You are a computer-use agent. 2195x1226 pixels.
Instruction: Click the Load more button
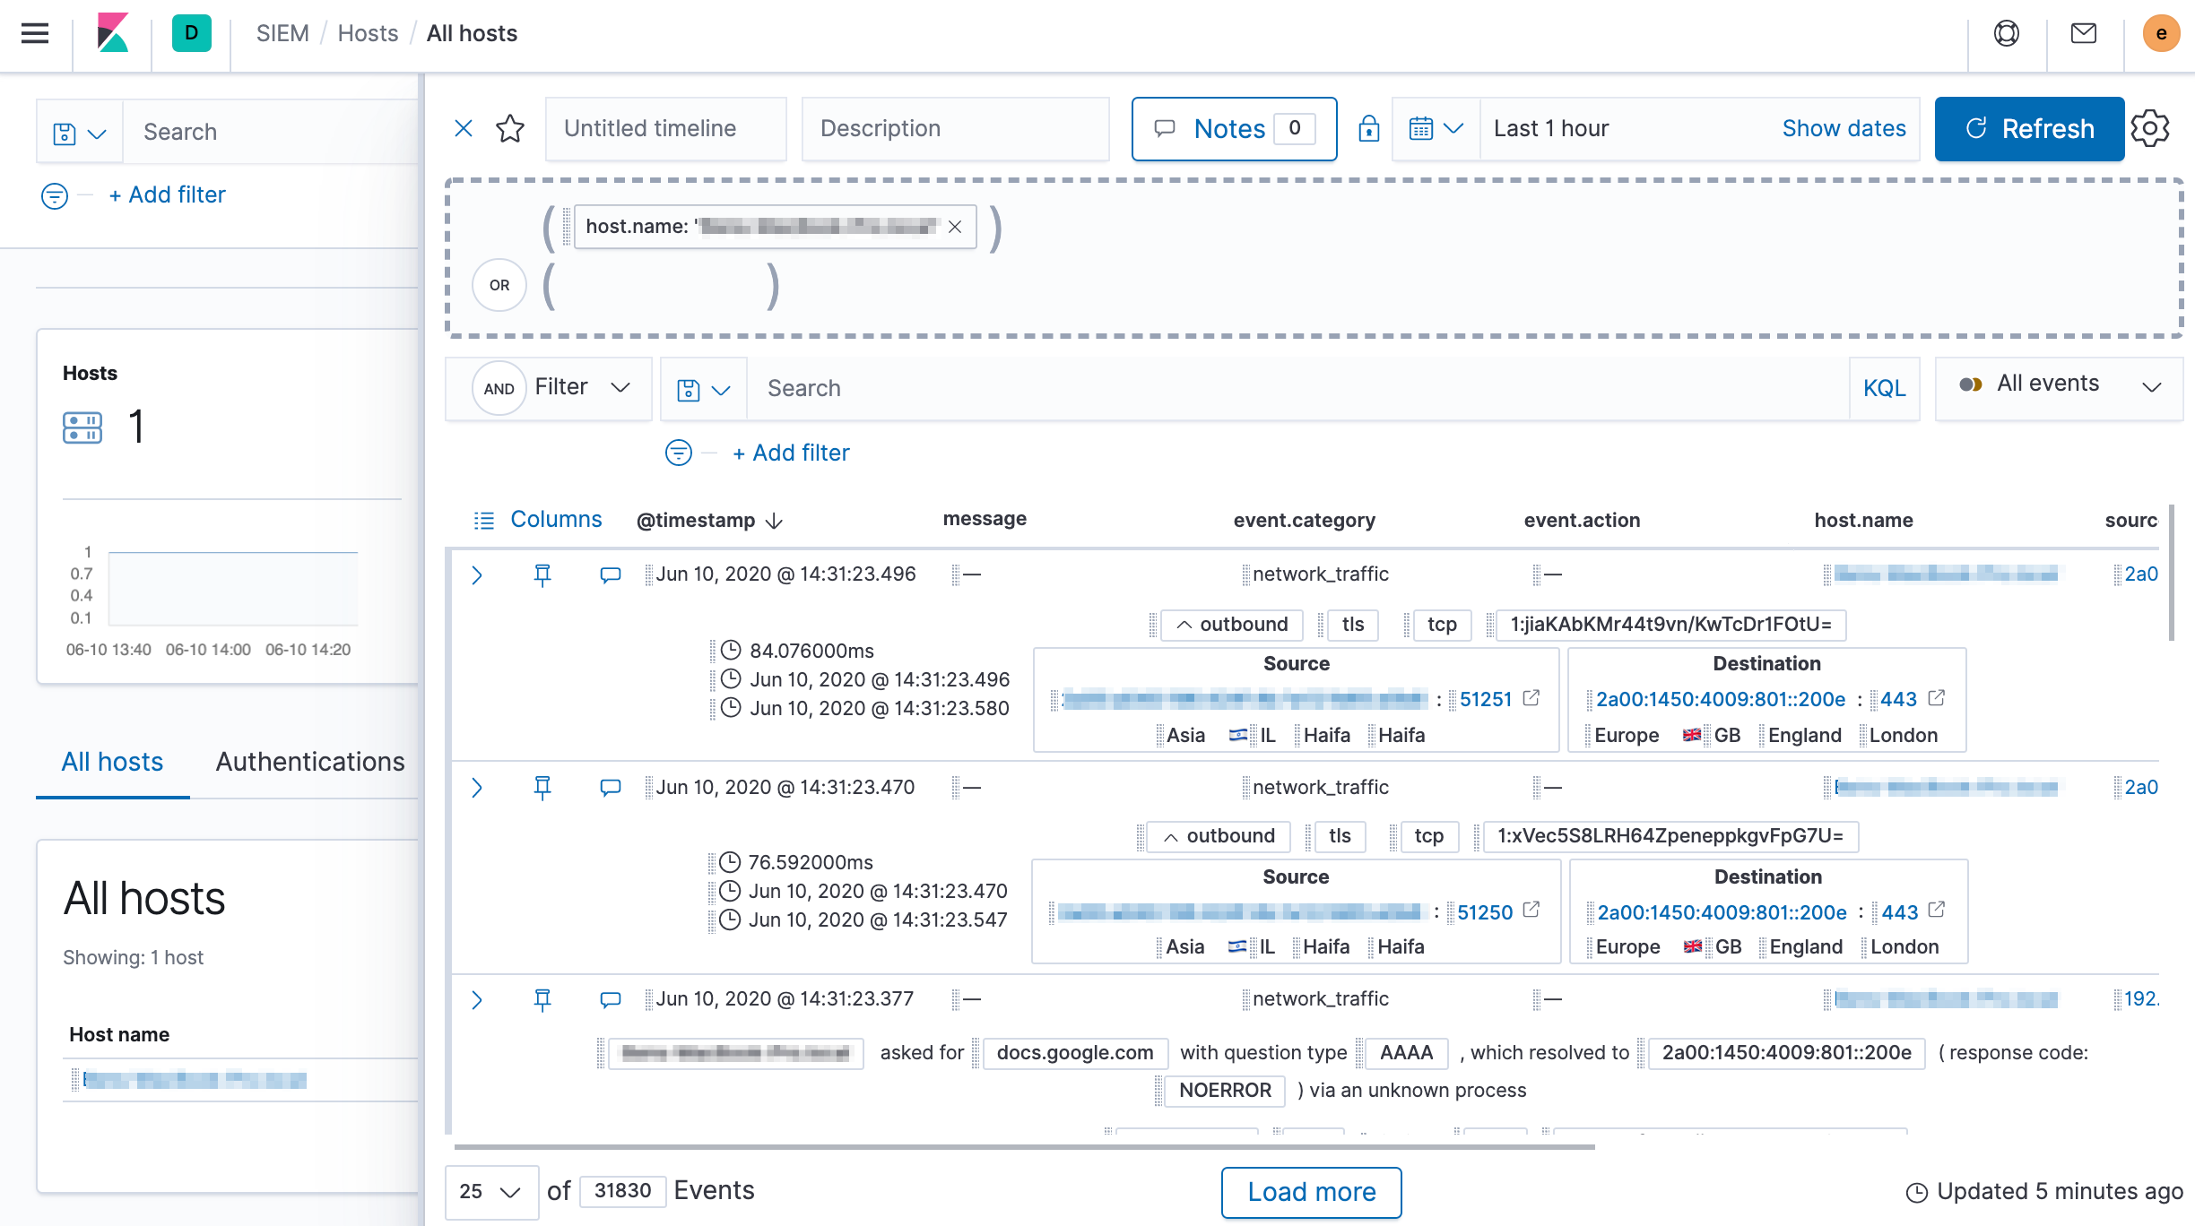[x=1310, y=1192]
